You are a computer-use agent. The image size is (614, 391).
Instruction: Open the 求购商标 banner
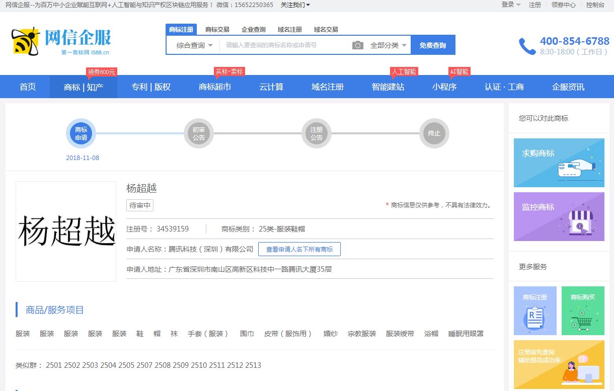pos(559,163)
